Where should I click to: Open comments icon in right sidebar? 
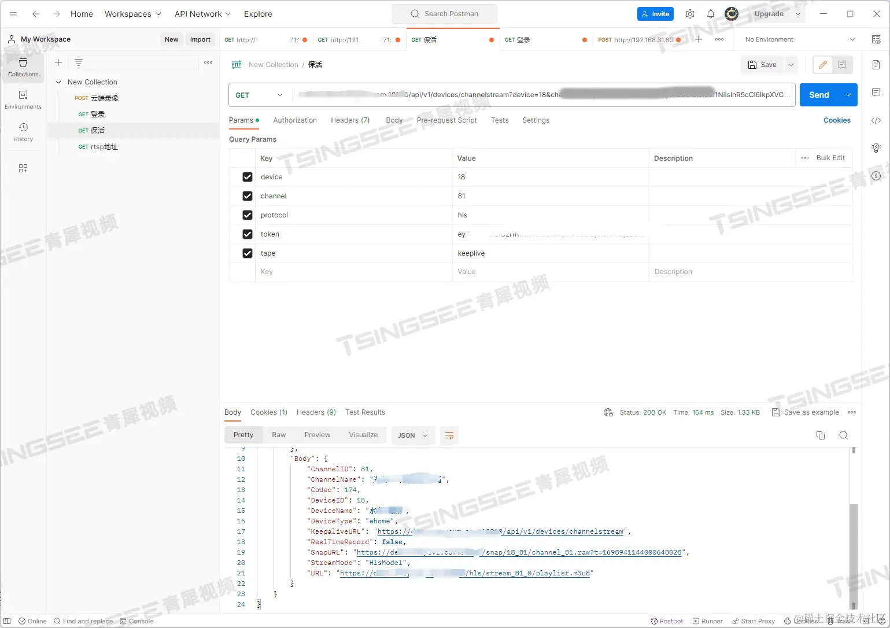tap(876, 93)
